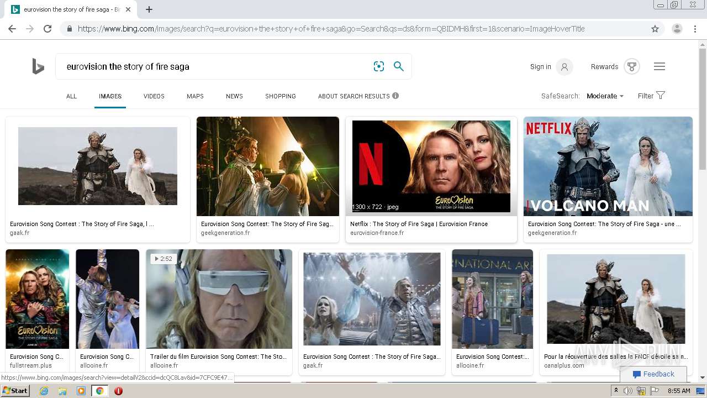Open the Windows Start menu
This screenshot has width=707, height=398.
[x=15, y=391]
